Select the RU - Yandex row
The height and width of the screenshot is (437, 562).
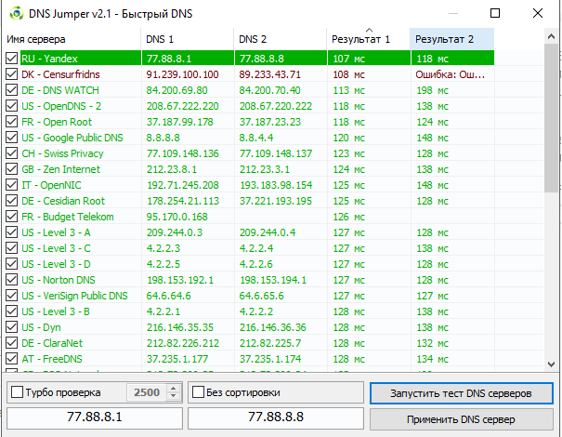click(x=250, y=59)
